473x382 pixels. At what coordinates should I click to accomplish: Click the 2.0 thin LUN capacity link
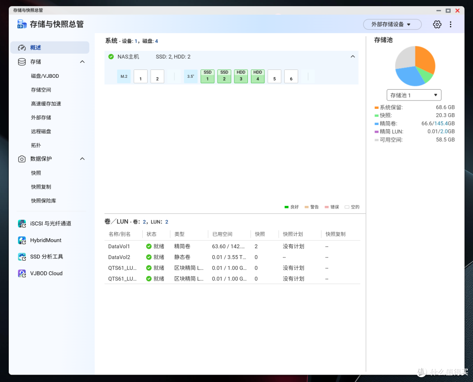(444, 132)
